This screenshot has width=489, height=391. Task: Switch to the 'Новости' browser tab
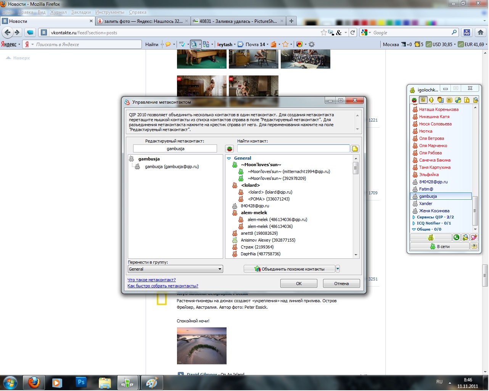tap(48, 21)
